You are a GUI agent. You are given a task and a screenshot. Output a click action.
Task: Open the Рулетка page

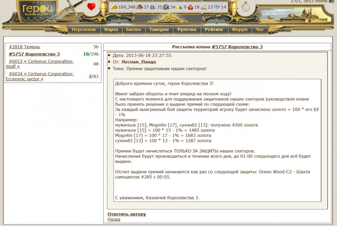[x=187, y=30]
